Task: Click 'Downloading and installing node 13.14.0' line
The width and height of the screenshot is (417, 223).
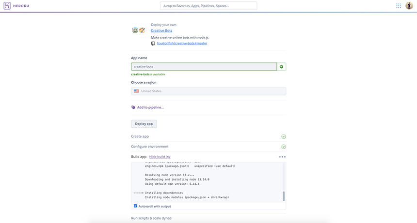Action: pyautogui.click(x=177, y=179)
